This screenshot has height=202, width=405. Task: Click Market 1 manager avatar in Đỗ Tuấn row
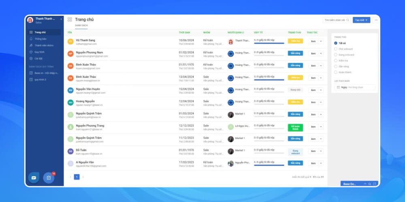point(231,151)
